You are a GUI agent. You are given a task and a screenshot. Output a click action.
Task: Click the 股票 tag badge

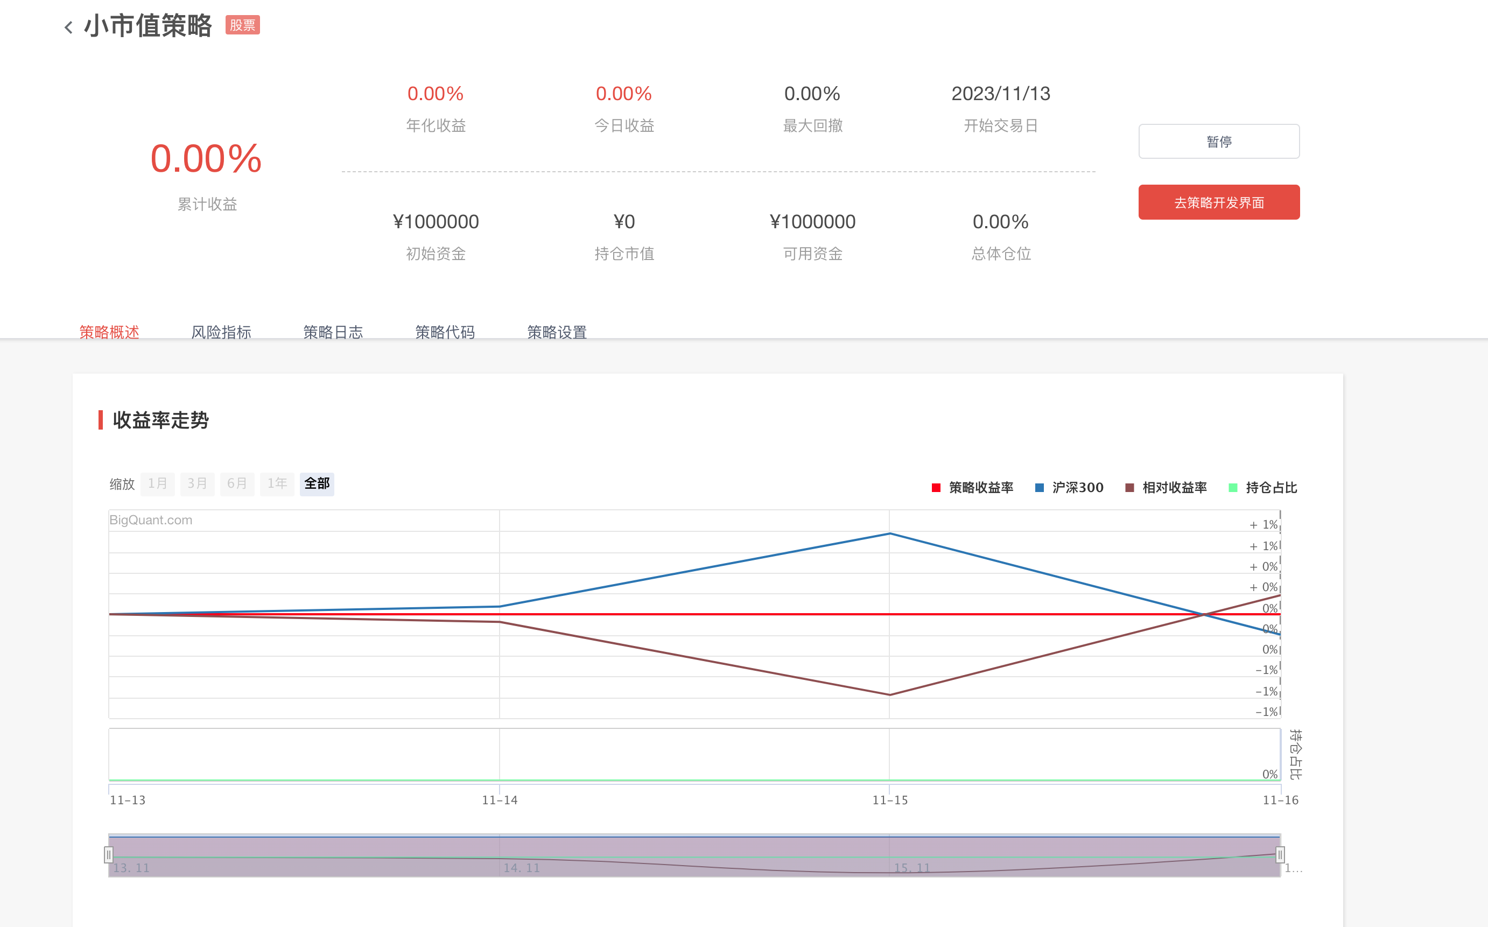point(242,25)
